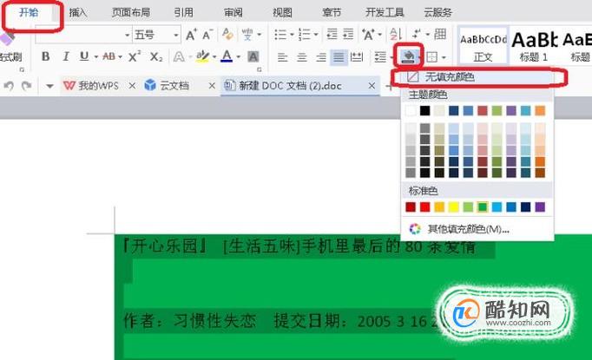The image size is (592, 360).
Task: Open the 审阅 ribbon tab
Action: pos(234,12)
